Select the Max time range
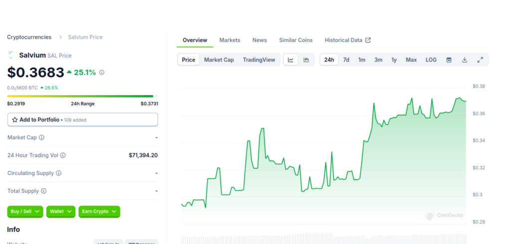 (411, 60)
